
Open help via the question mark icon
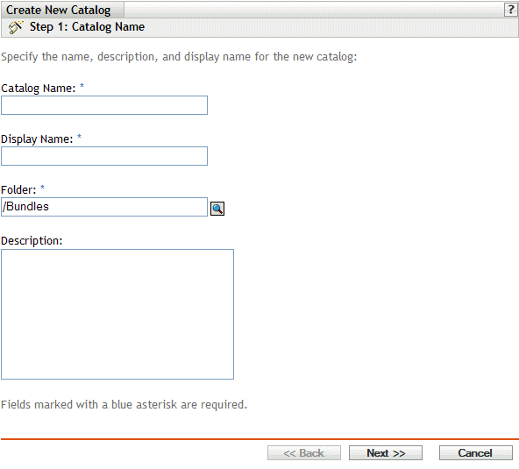tap(510, 10)
